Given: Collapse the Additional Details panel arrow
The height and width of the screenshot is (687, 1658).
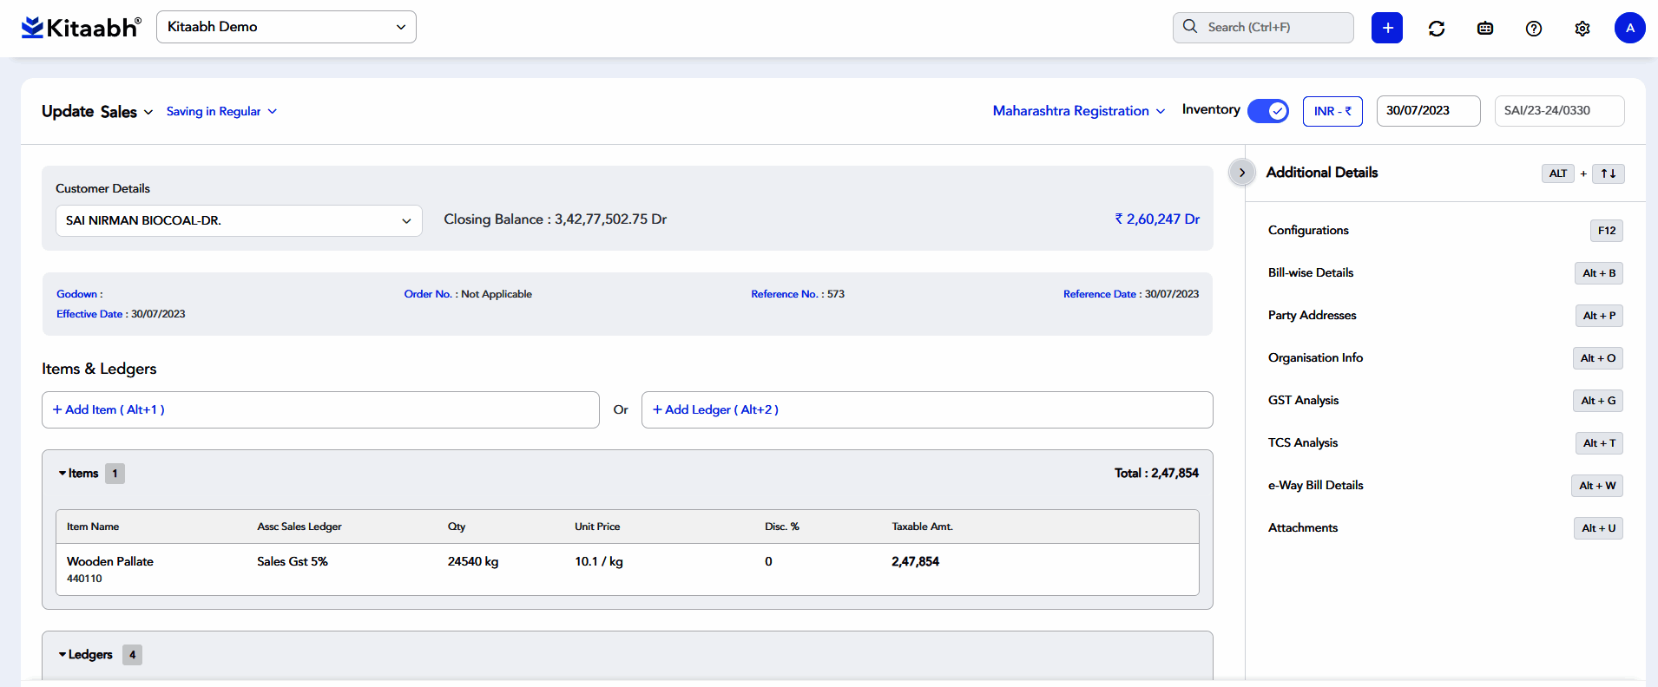Looking at the screenshot, I should coord(1242,173).
